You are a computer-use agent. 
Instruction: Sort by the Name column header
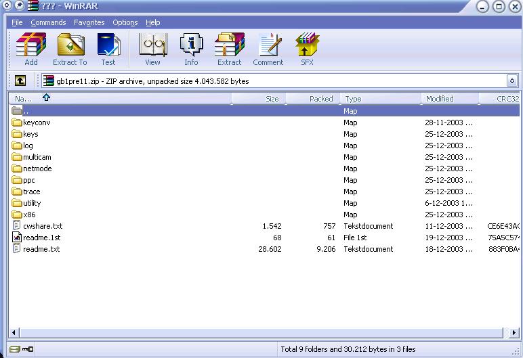tap(120, 99)
